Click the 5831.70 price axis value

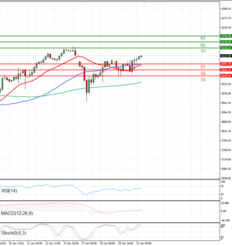click(x=226, y=131)
